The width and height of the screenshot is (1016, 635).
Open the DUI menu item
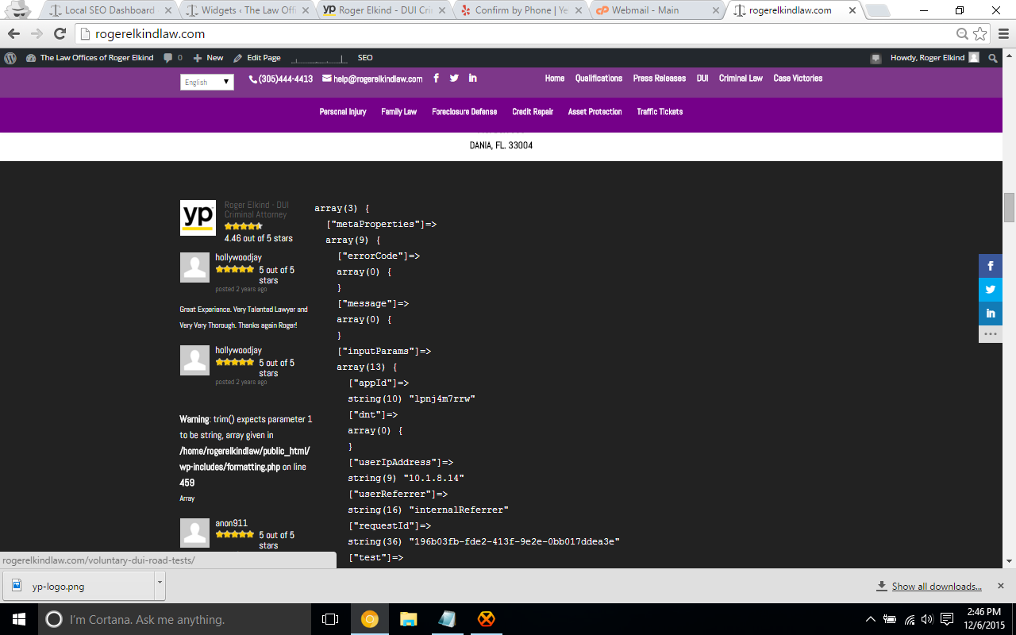[702, 78]
